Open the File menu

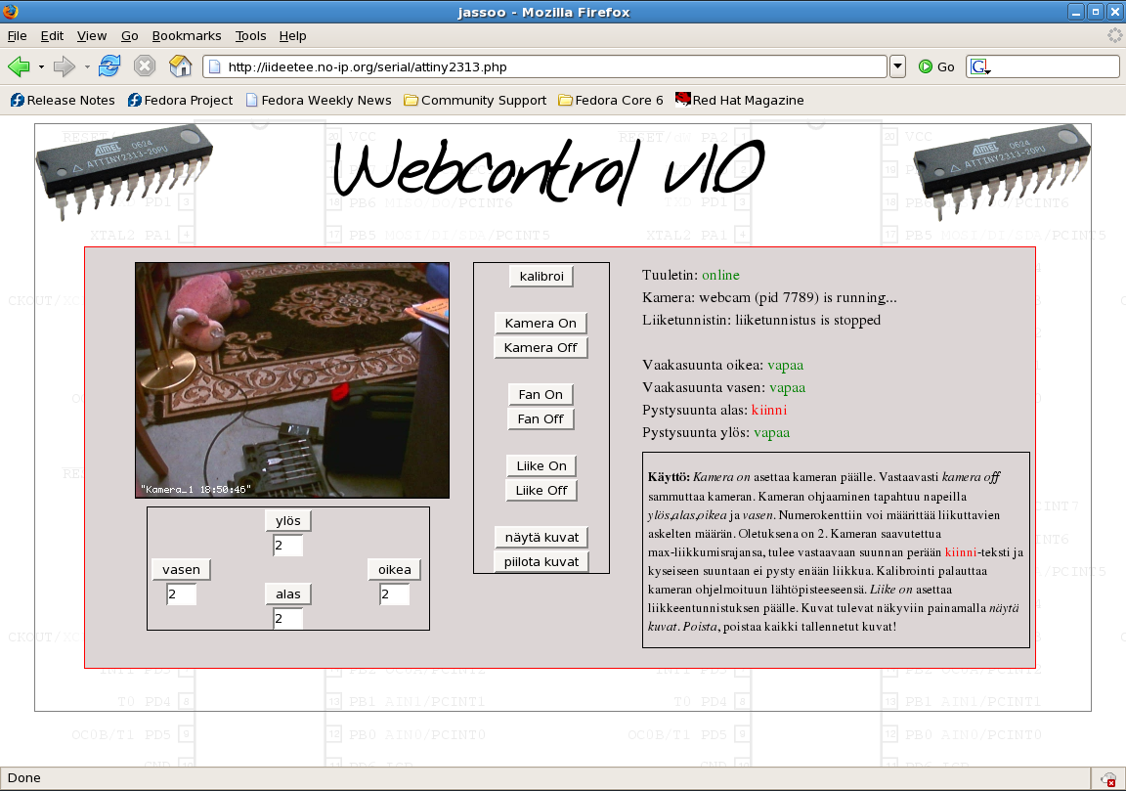pyautogui.click(x=18, y=36)
